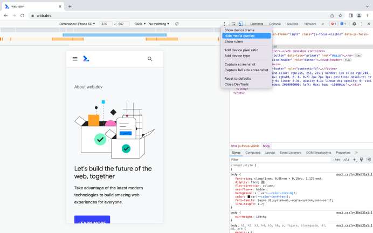Click the color-core-bg white swatch
This screenshot has height=233, width=373.
click(259, 193)
